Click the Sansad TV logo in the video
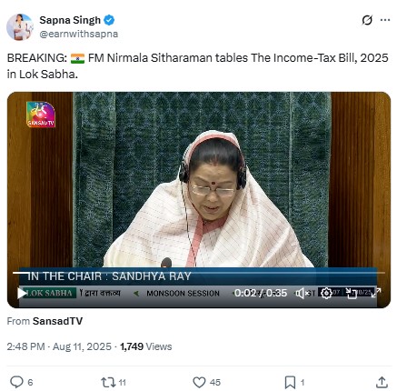The width and height of the screenshot is (397, 391). pyautogui.click(x=41, y=115)
